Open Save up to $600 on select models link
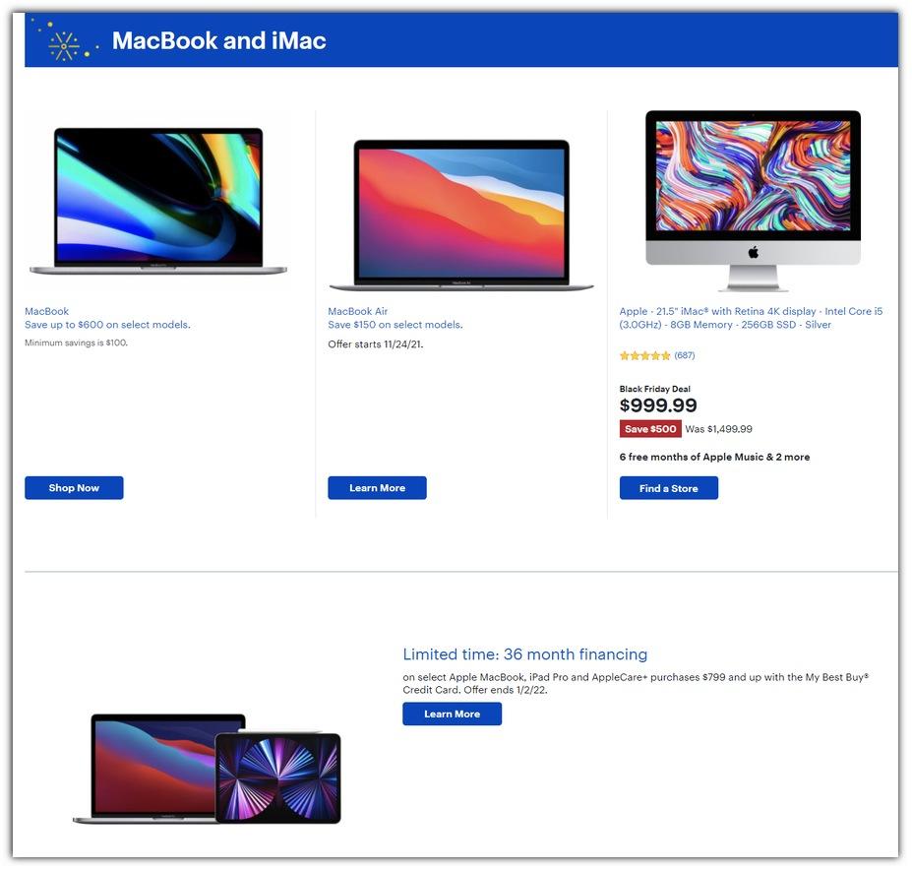 pyautogui.click(x=107, y=325)
